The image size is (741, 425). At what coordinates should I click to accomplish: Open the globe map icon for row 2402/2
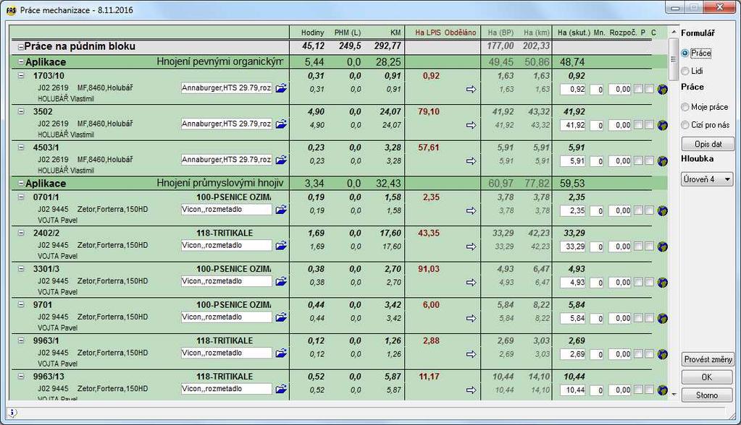[x=662, y=246]
